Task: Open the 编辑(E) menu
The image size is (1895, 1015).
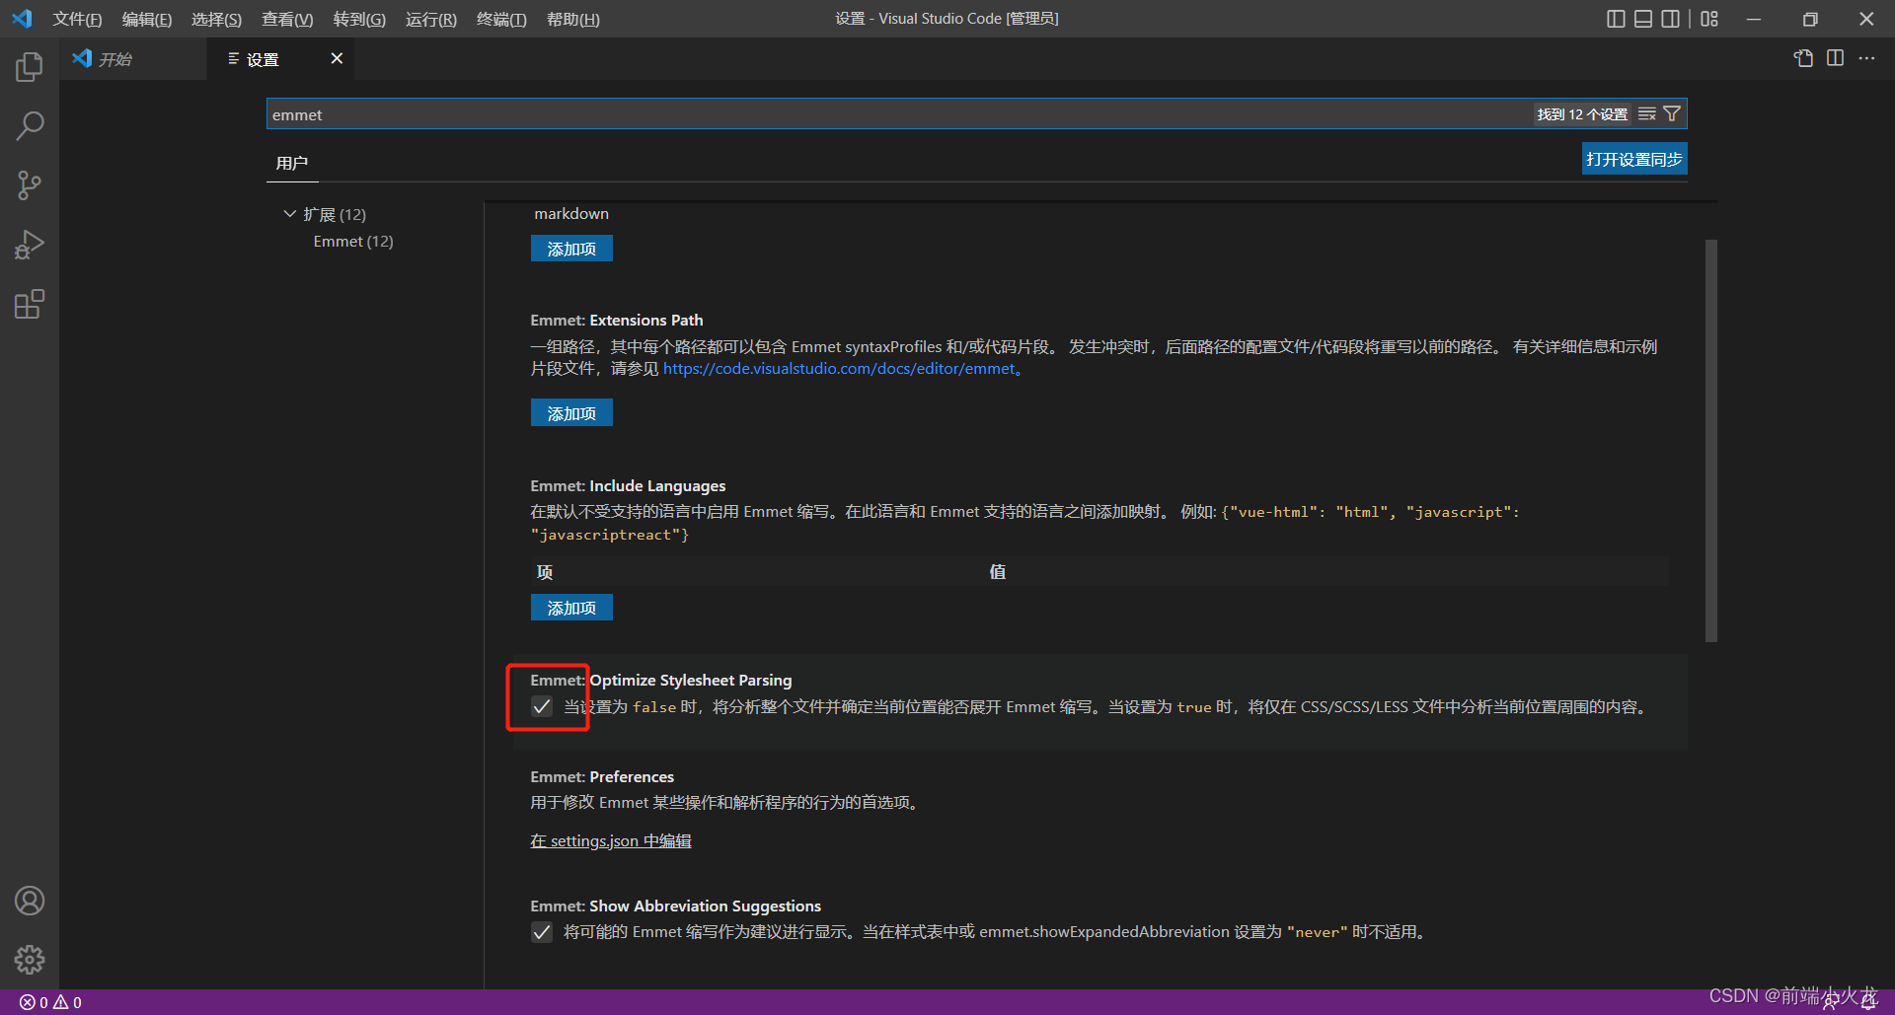Action: (x=146, y=19)
